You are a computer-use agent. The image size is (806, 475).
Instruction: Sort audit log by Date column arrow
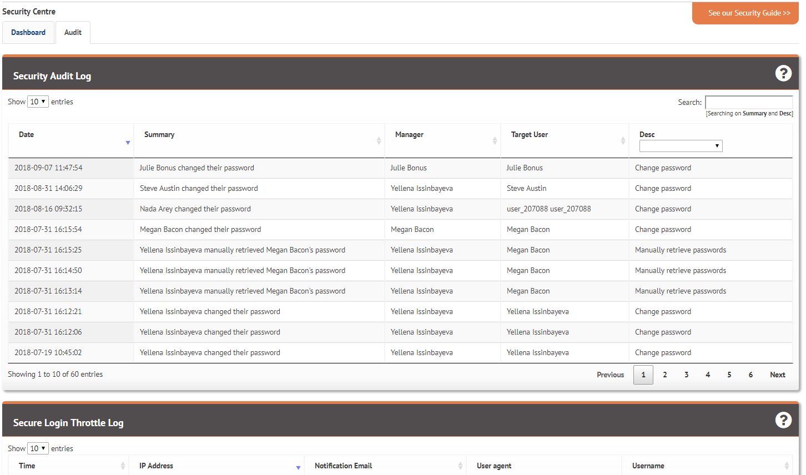pyautogui.click(x=128, y=143)
